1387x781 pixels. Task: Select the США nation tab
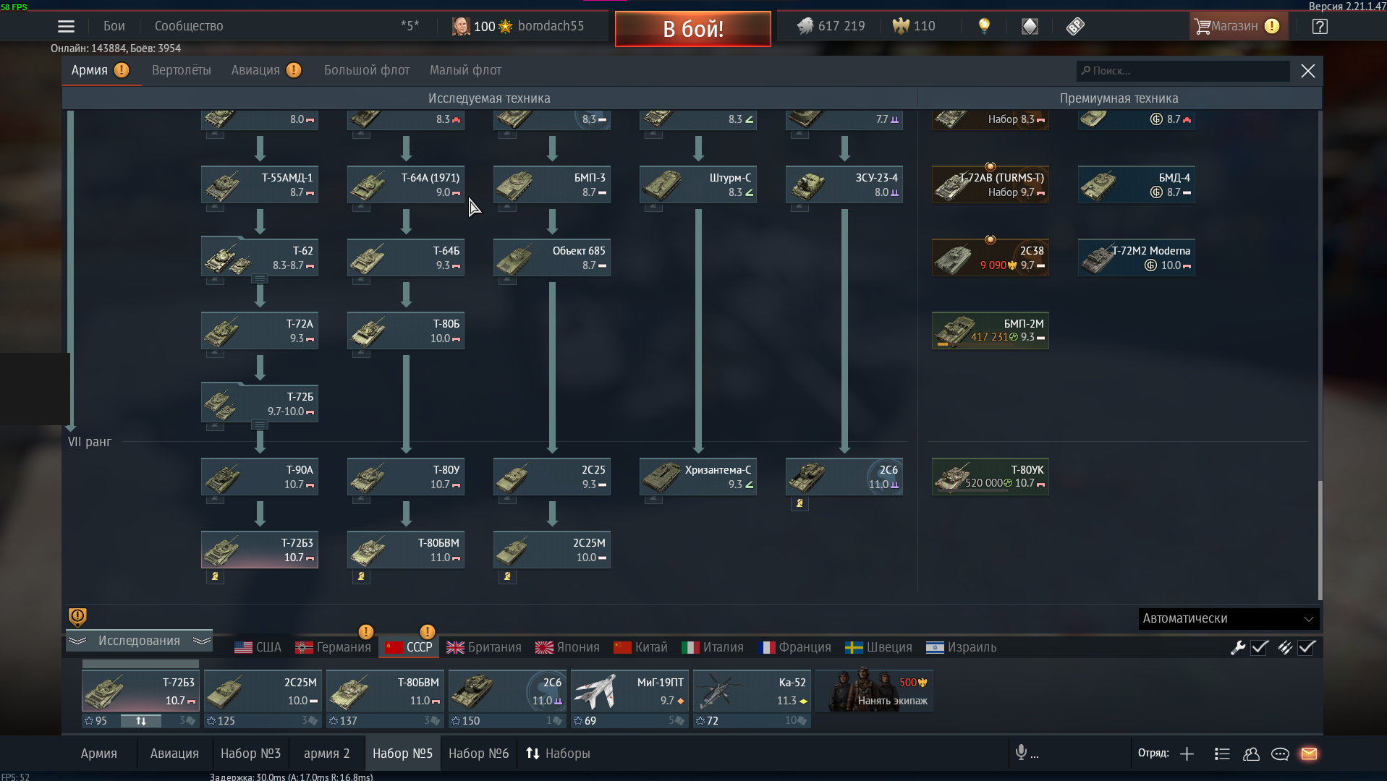point(258,647)
